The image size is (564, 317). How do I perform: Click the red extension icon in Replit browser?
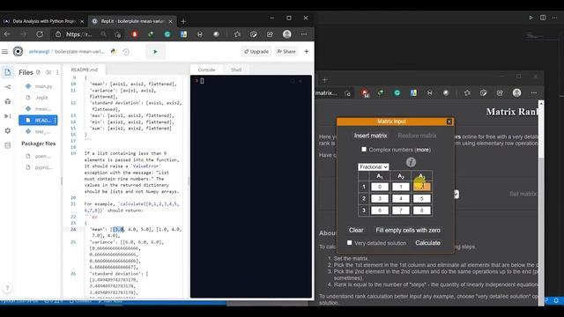[135, 34]
